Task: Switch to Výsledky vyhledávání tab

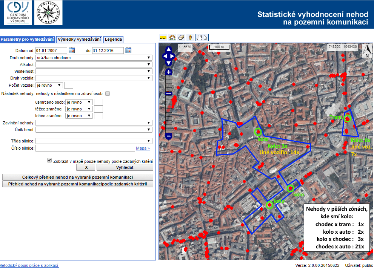Action: [79, 39]
